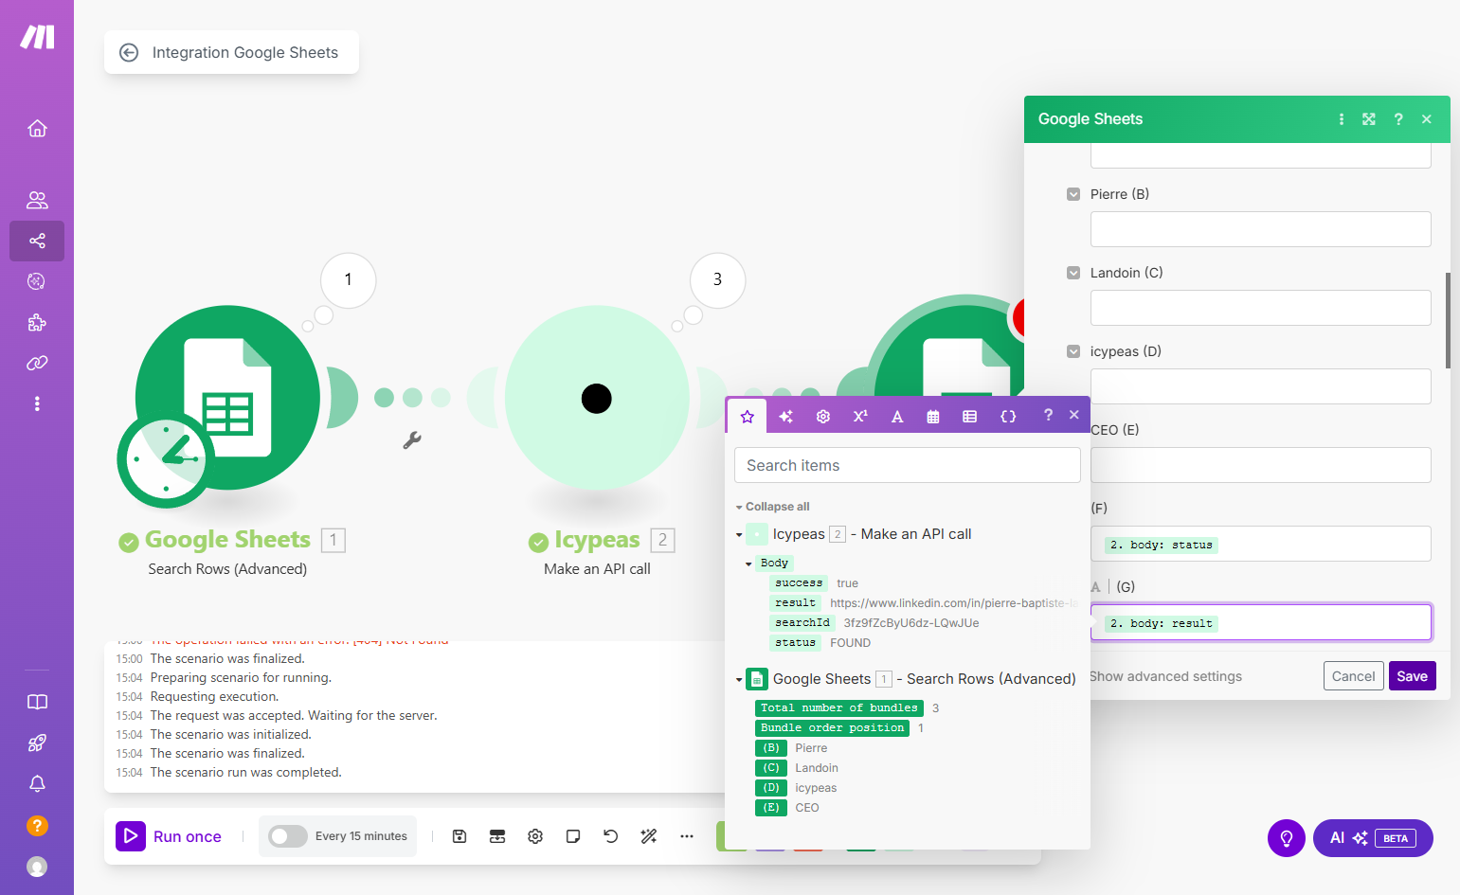Open the Home icon in sidebar
Screen dimensions: 1460x895
click(x=37, y=128)
